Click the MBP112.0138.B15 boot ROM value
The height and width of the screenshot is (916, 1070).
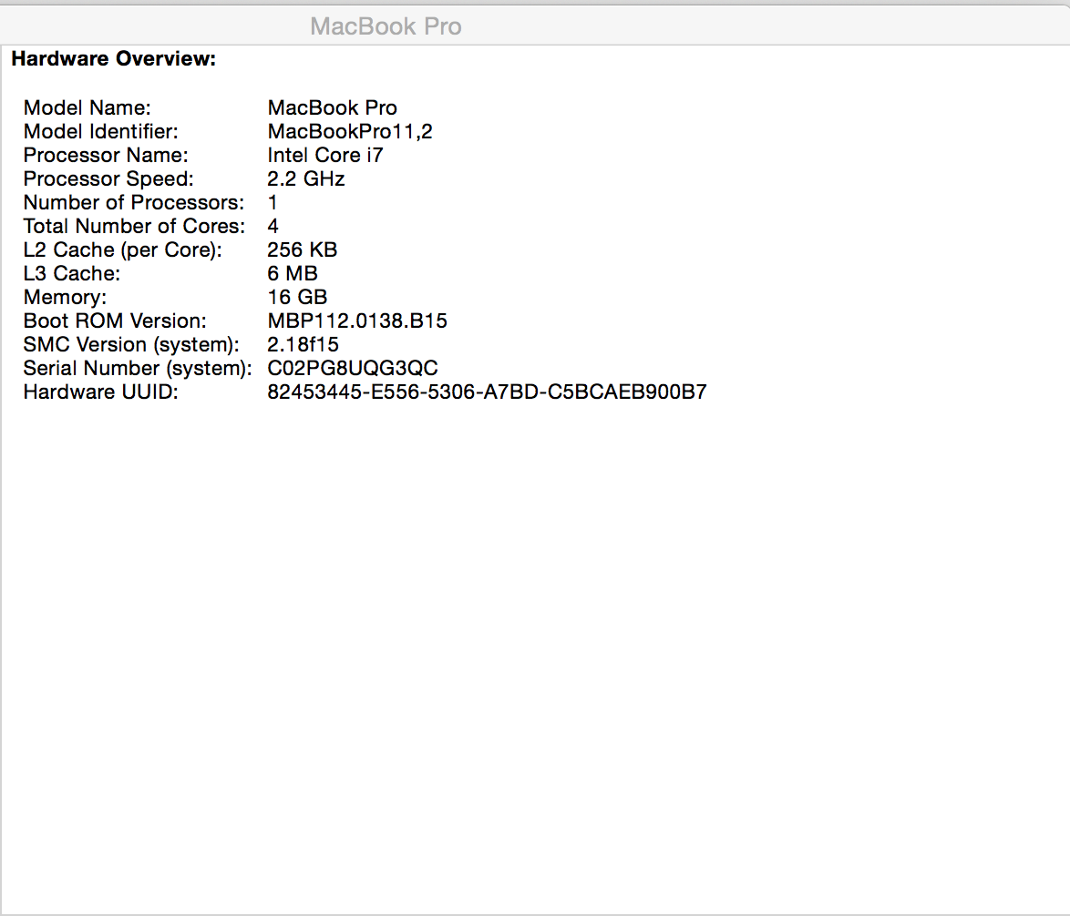[357, 321]
